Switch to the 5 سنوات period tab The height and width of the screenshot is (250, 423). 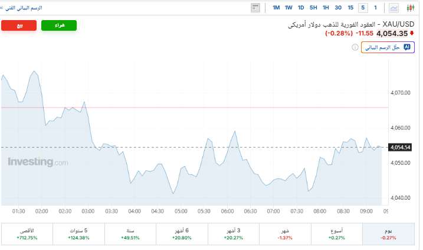pyautogui.click(x=78, y=233)
